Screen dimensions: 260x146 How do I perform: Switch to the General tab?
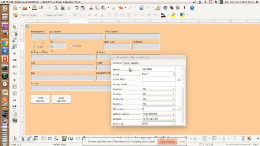[x=117, y=63]
